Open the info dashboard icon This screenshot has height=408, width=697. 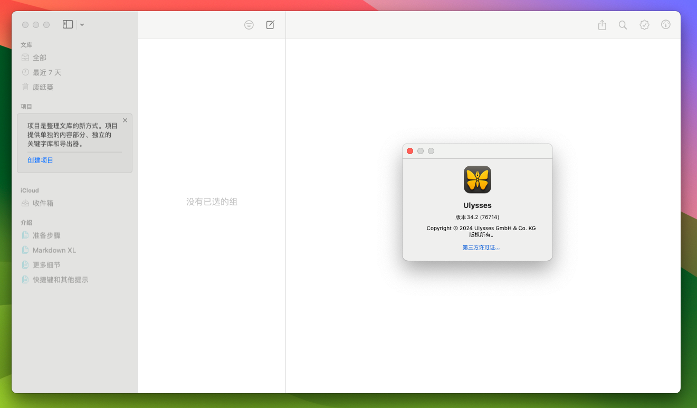click(666, 25)
